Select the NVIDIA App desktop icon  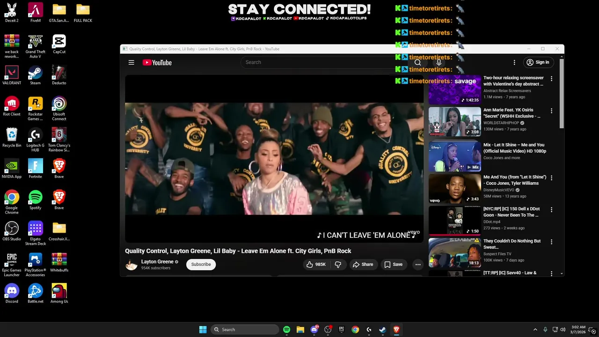coord(12,168)
